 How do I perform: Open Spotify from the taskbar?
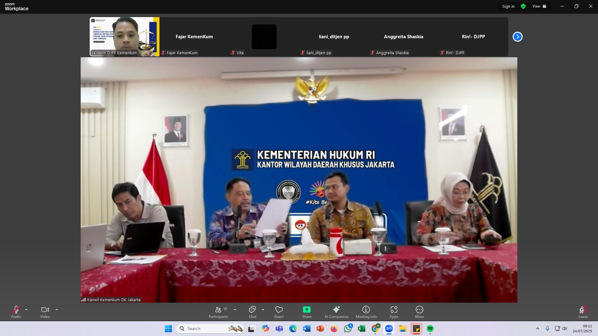[x=430, y=329]
